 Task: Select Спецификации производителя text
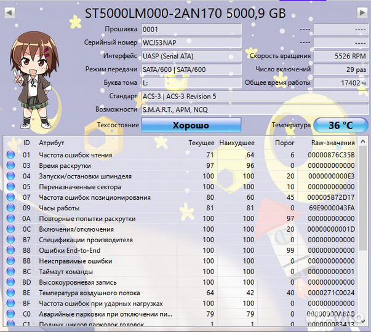[x=86, y=240]
